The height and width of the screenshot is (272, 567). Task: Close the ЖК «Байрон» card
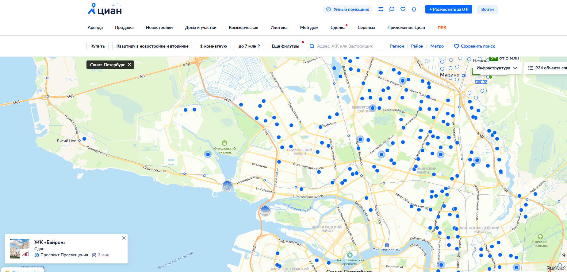click(x=124, y=238)
